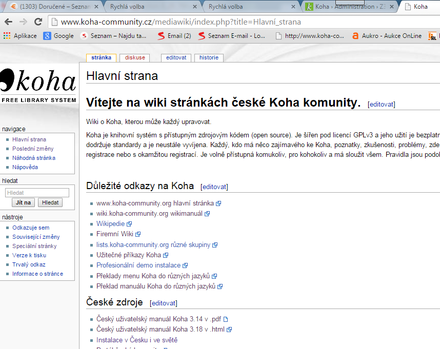Click the browser Back arrow

click(x=8, y=22)
